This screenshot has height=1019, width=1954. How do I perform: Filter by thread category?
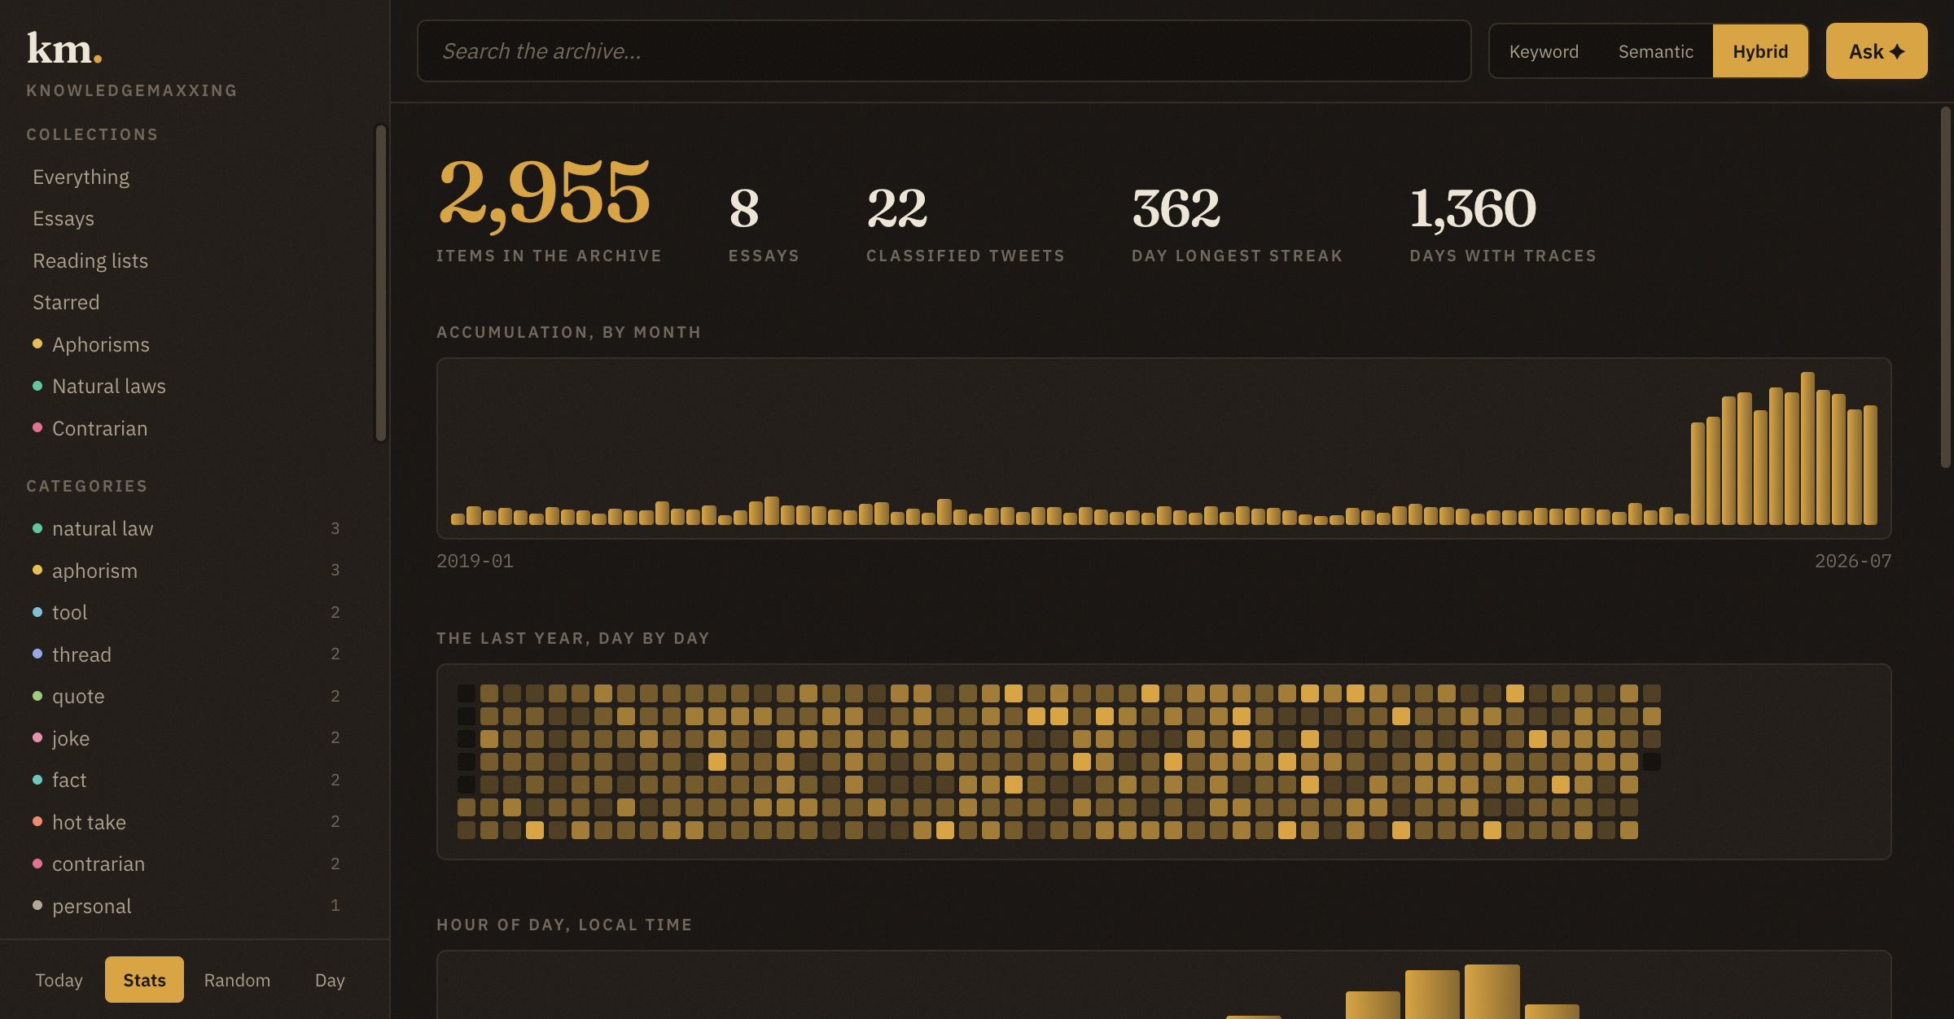186,654
